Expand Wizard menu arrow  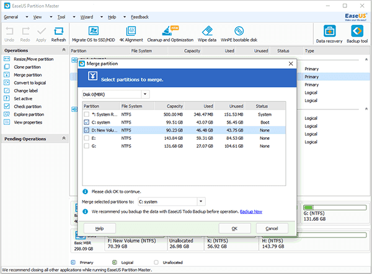102,17
